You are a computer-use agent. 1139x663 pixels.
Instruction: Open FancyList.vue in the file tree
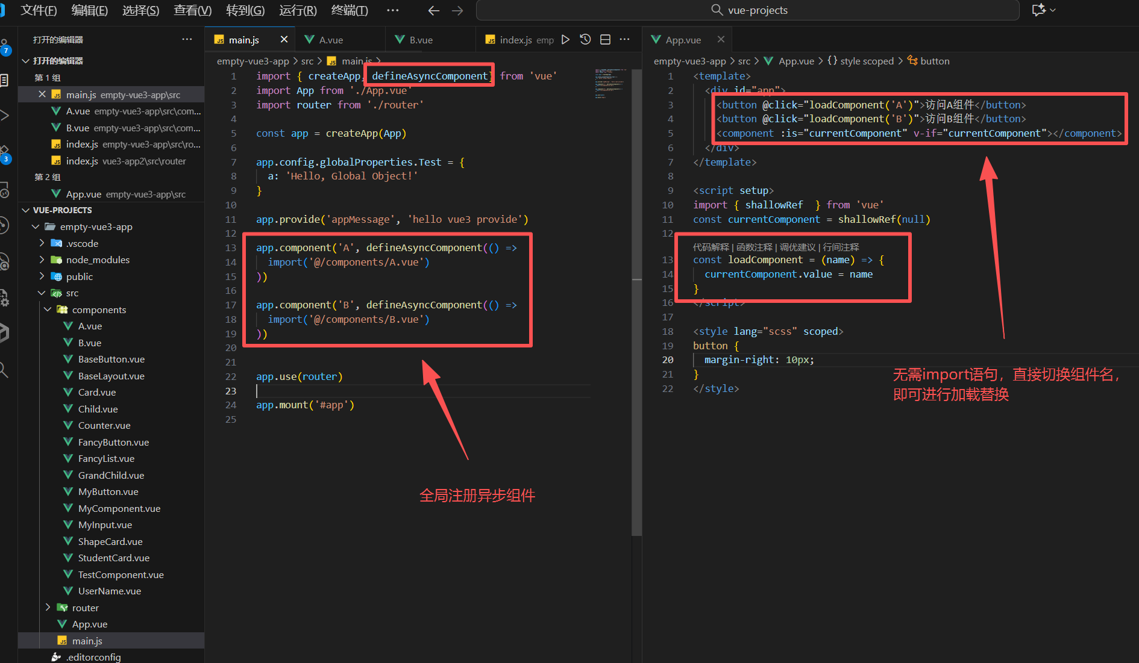[x=111, y=458]
